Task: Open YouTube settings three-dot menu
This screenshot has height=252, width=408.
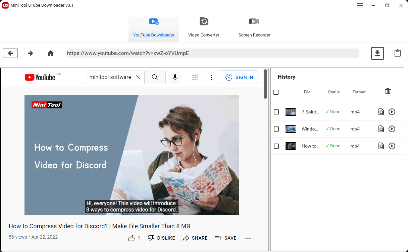Action: click(211, 77)
